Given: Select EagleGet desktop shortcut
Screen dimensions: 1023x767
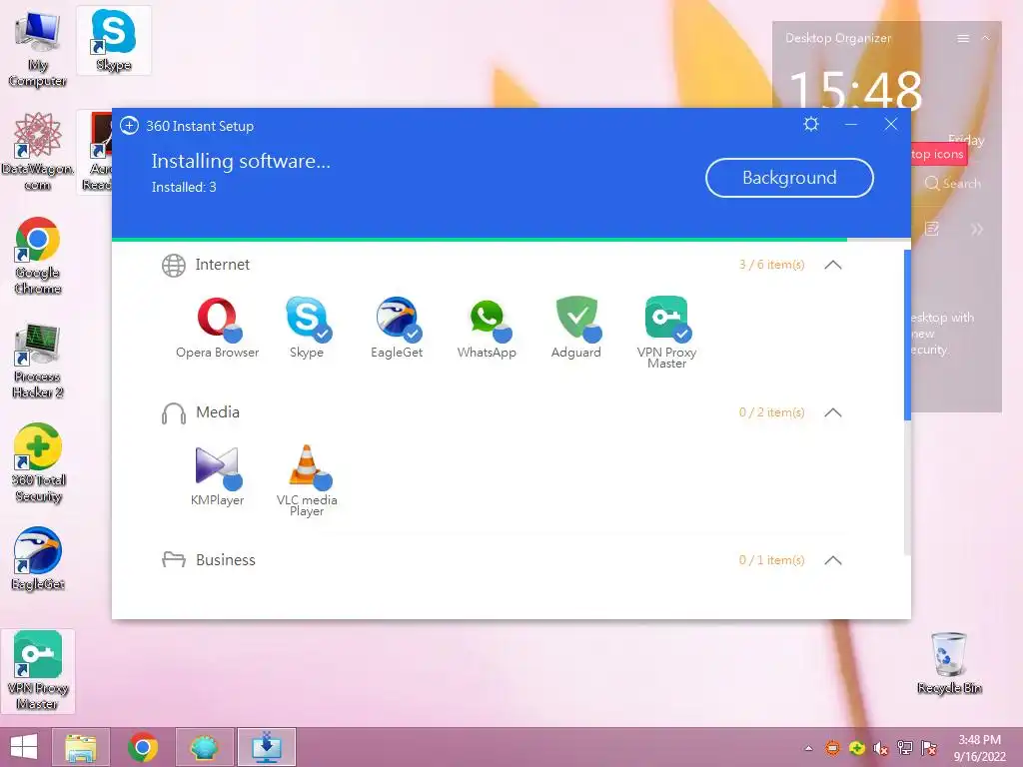Looking at the screenshot, I should tap(38, 559).
